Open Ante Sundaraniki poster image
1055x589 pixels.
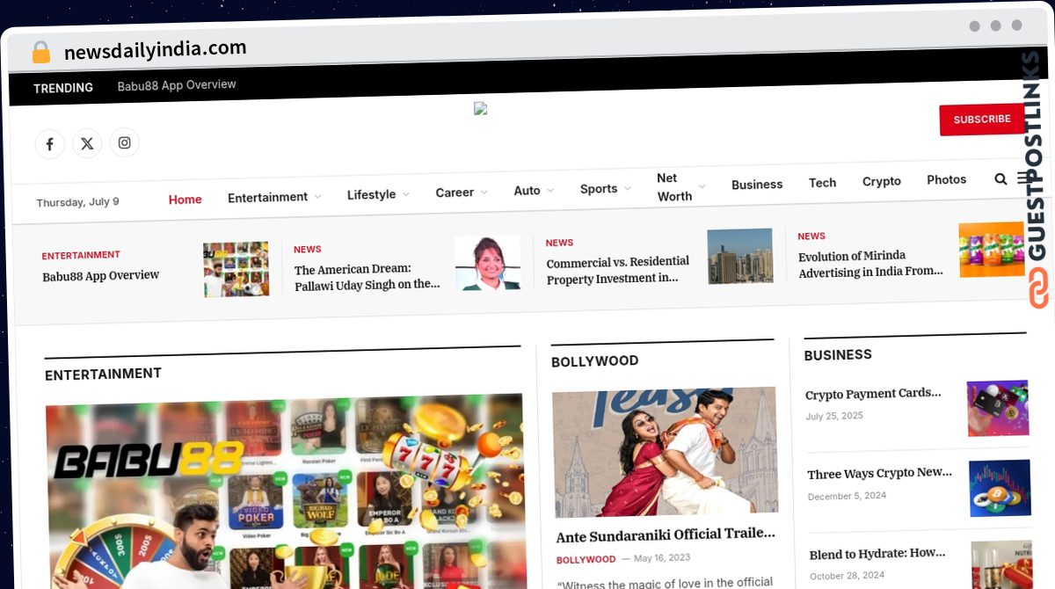pyautogui.click(x=665, y=452)
